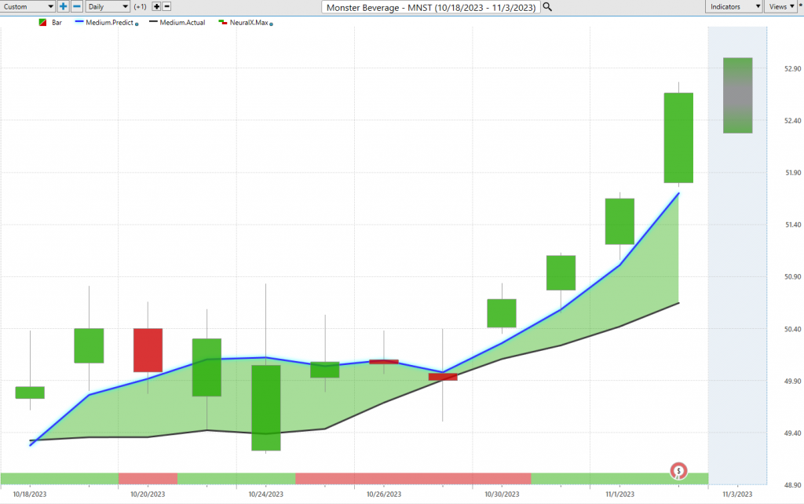
Task: Click the 48.90 price axis label
Action: tap(792, 485)
